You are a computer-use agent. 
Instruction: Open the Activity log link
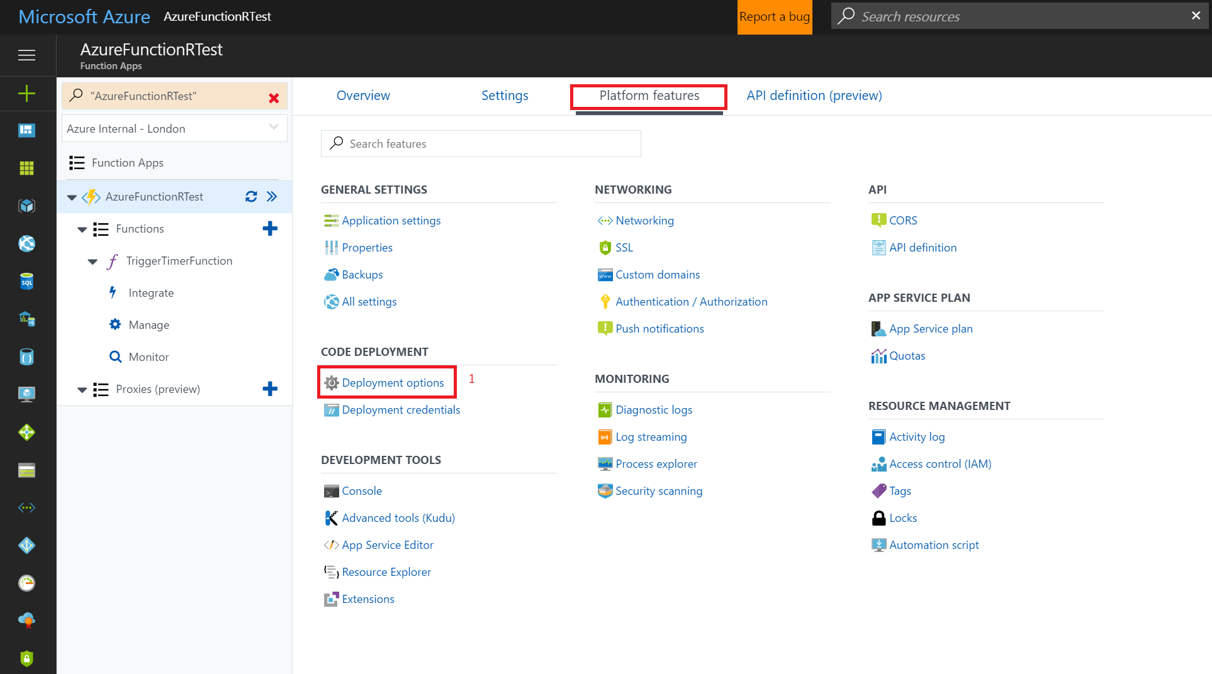coord(917,437)
